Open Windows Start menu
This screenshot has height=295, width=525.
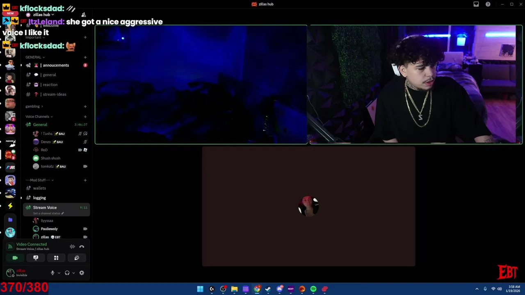200,289
